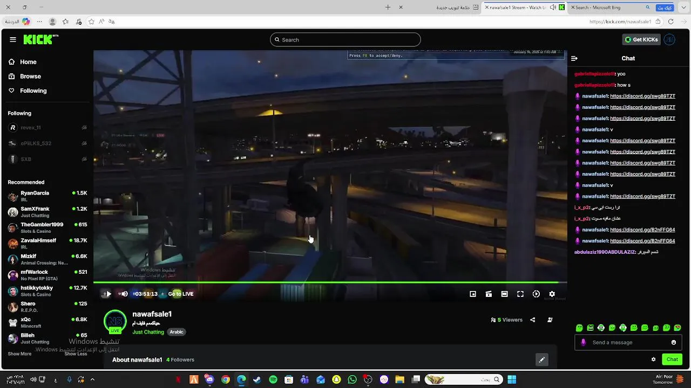Open TheGambler1999 recommended channel
The width and height of the screenshot is (691, 388).
point(48,227)
